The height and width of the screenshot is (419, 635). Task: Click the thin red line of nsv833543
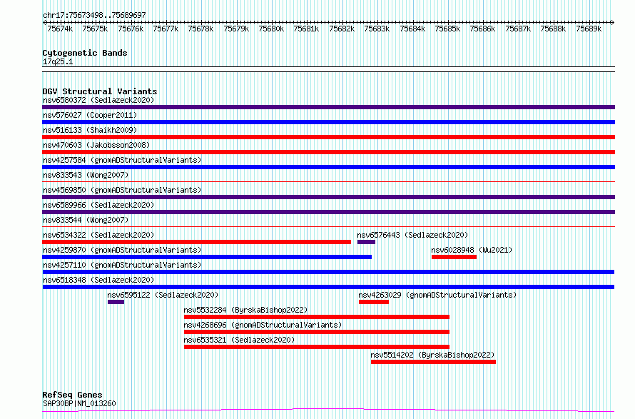328,182
